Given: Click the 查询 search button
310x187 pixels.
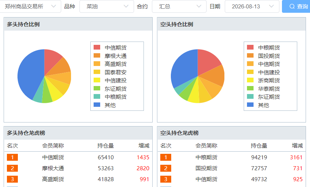Looking at the screenshot, I should click(x=296, y=7).
